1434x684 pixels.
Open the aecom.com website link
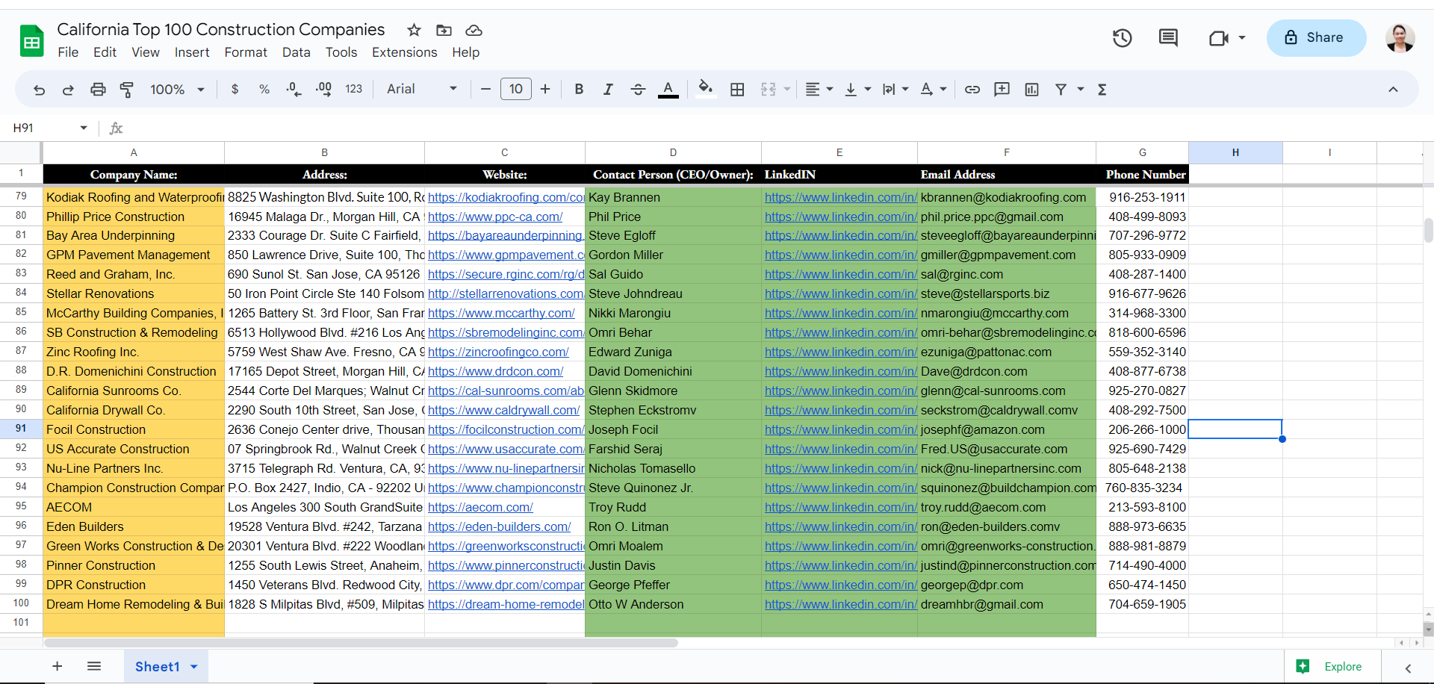[x=480, y=508]
